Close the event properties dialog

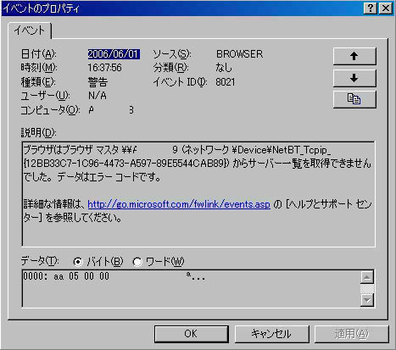386,8
